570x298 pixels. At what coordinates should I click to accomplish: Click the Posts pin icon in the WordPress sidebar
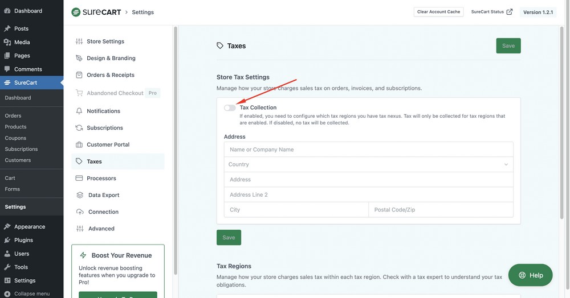7,28
